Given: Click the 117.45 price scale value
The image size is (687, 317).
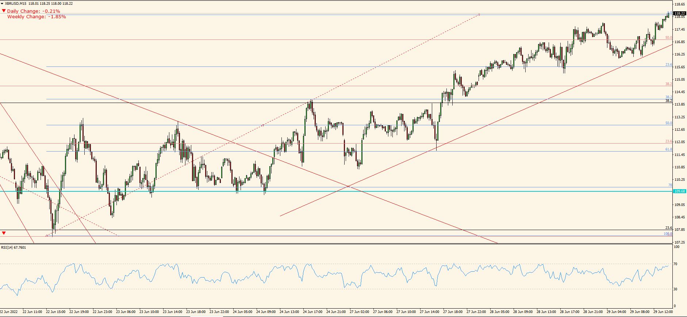Looking at the screenshot, I should (679, 30).
